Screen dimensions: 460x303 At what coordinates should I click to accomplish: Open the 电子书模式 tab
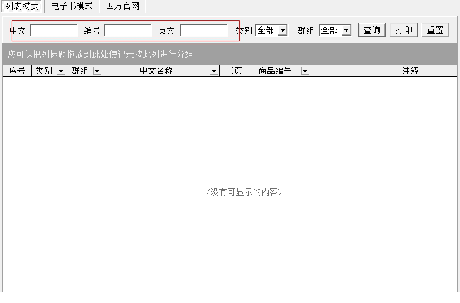click(72, 6)
